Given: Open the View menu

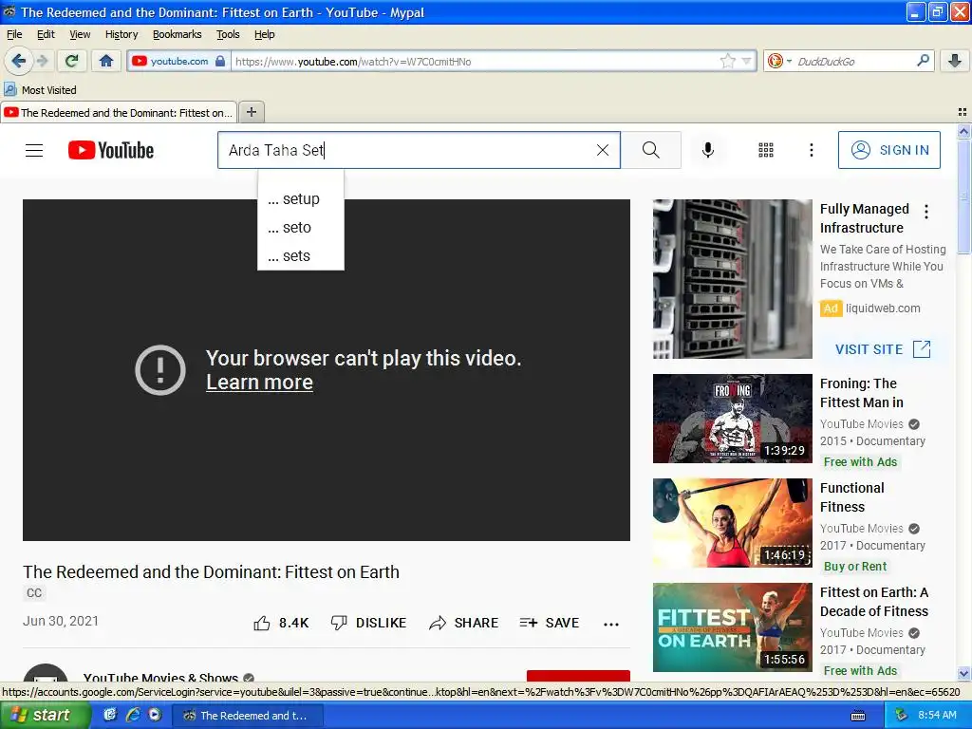Looking at the screenshot, I should coord(80,34).
